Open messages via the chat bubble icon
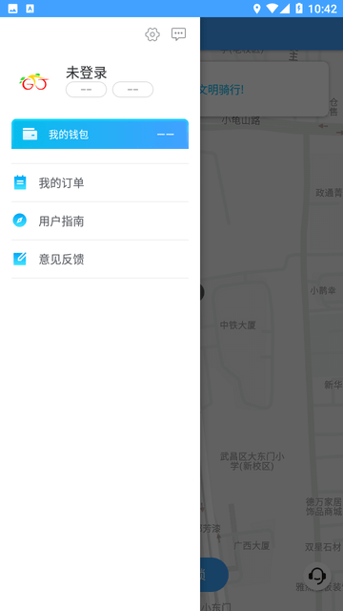Image resolution: width=343 pixels, height=611 pixels. [x=178, y=34]
